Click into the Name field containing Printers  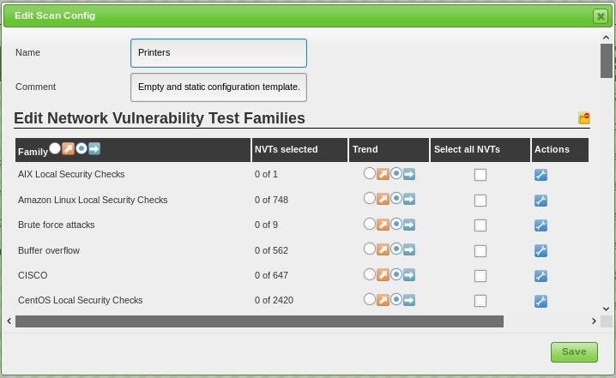[x=219, y=53]
